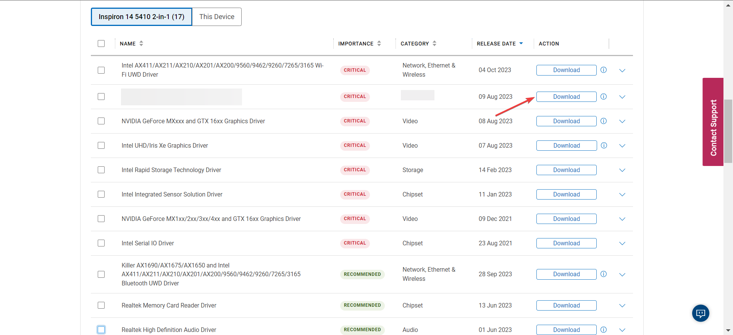Image resolution: width=733 pixels, height=335 pixels.
Task: Expand Killer Bluetooth UWD Driver row
Action: pyautogui.click(x=622, y=275)
